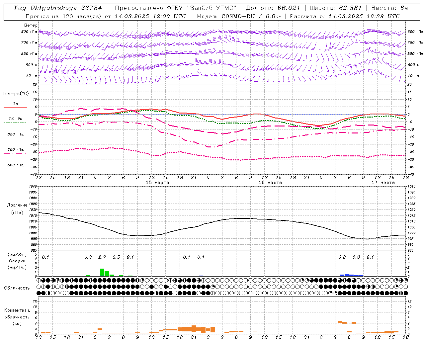Viewport: 425px width, 340px height.
Task: Click the 0.5 precipitation total value
Action: (116, 257)
